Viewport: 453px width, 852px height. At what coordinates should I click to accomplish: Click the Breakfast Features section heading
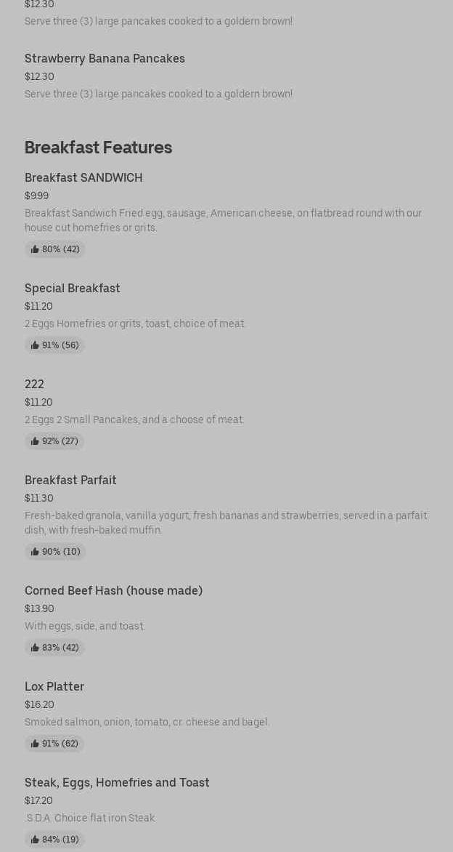click(98, 148)
